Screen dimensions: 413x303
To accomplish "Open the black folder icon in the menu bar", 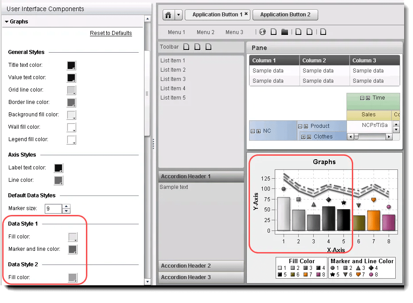I will coord(284,32).
